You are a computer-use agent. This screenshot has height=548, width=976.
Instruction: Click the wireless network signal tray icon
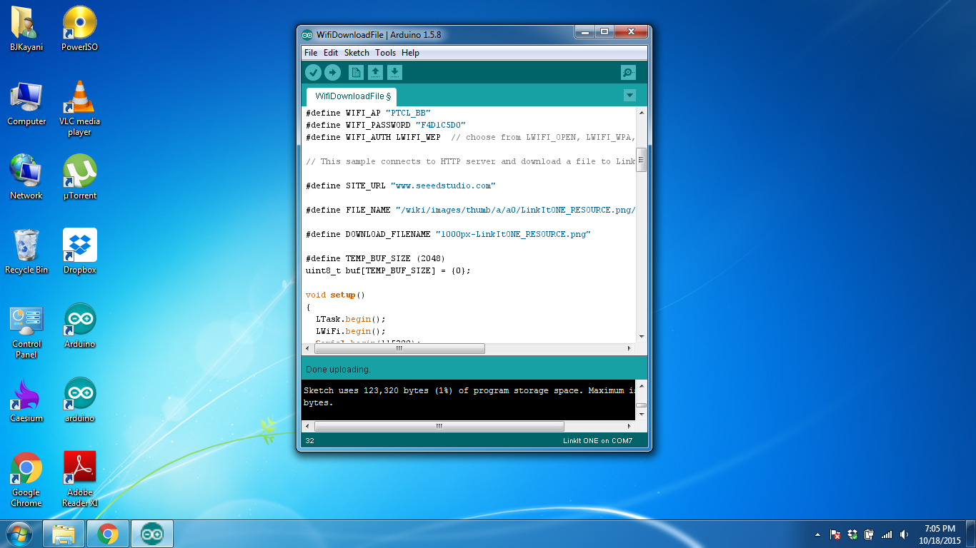(x=887, y=534)
